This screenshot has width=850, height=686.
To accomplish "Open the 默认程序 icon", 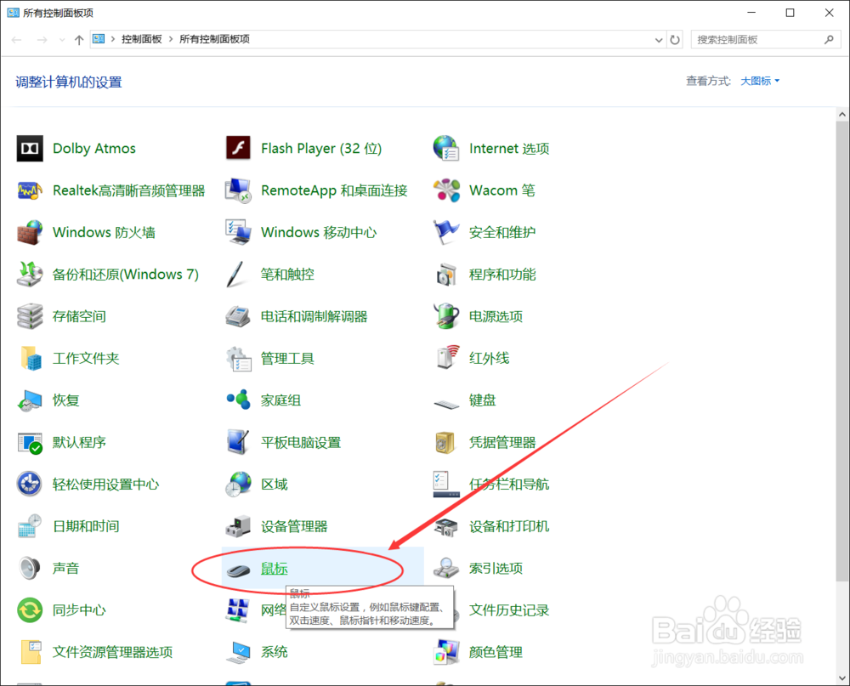I will pos(30,442).
